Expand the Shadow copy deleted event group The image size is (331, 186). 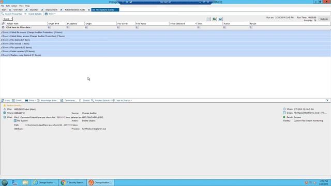2,55
